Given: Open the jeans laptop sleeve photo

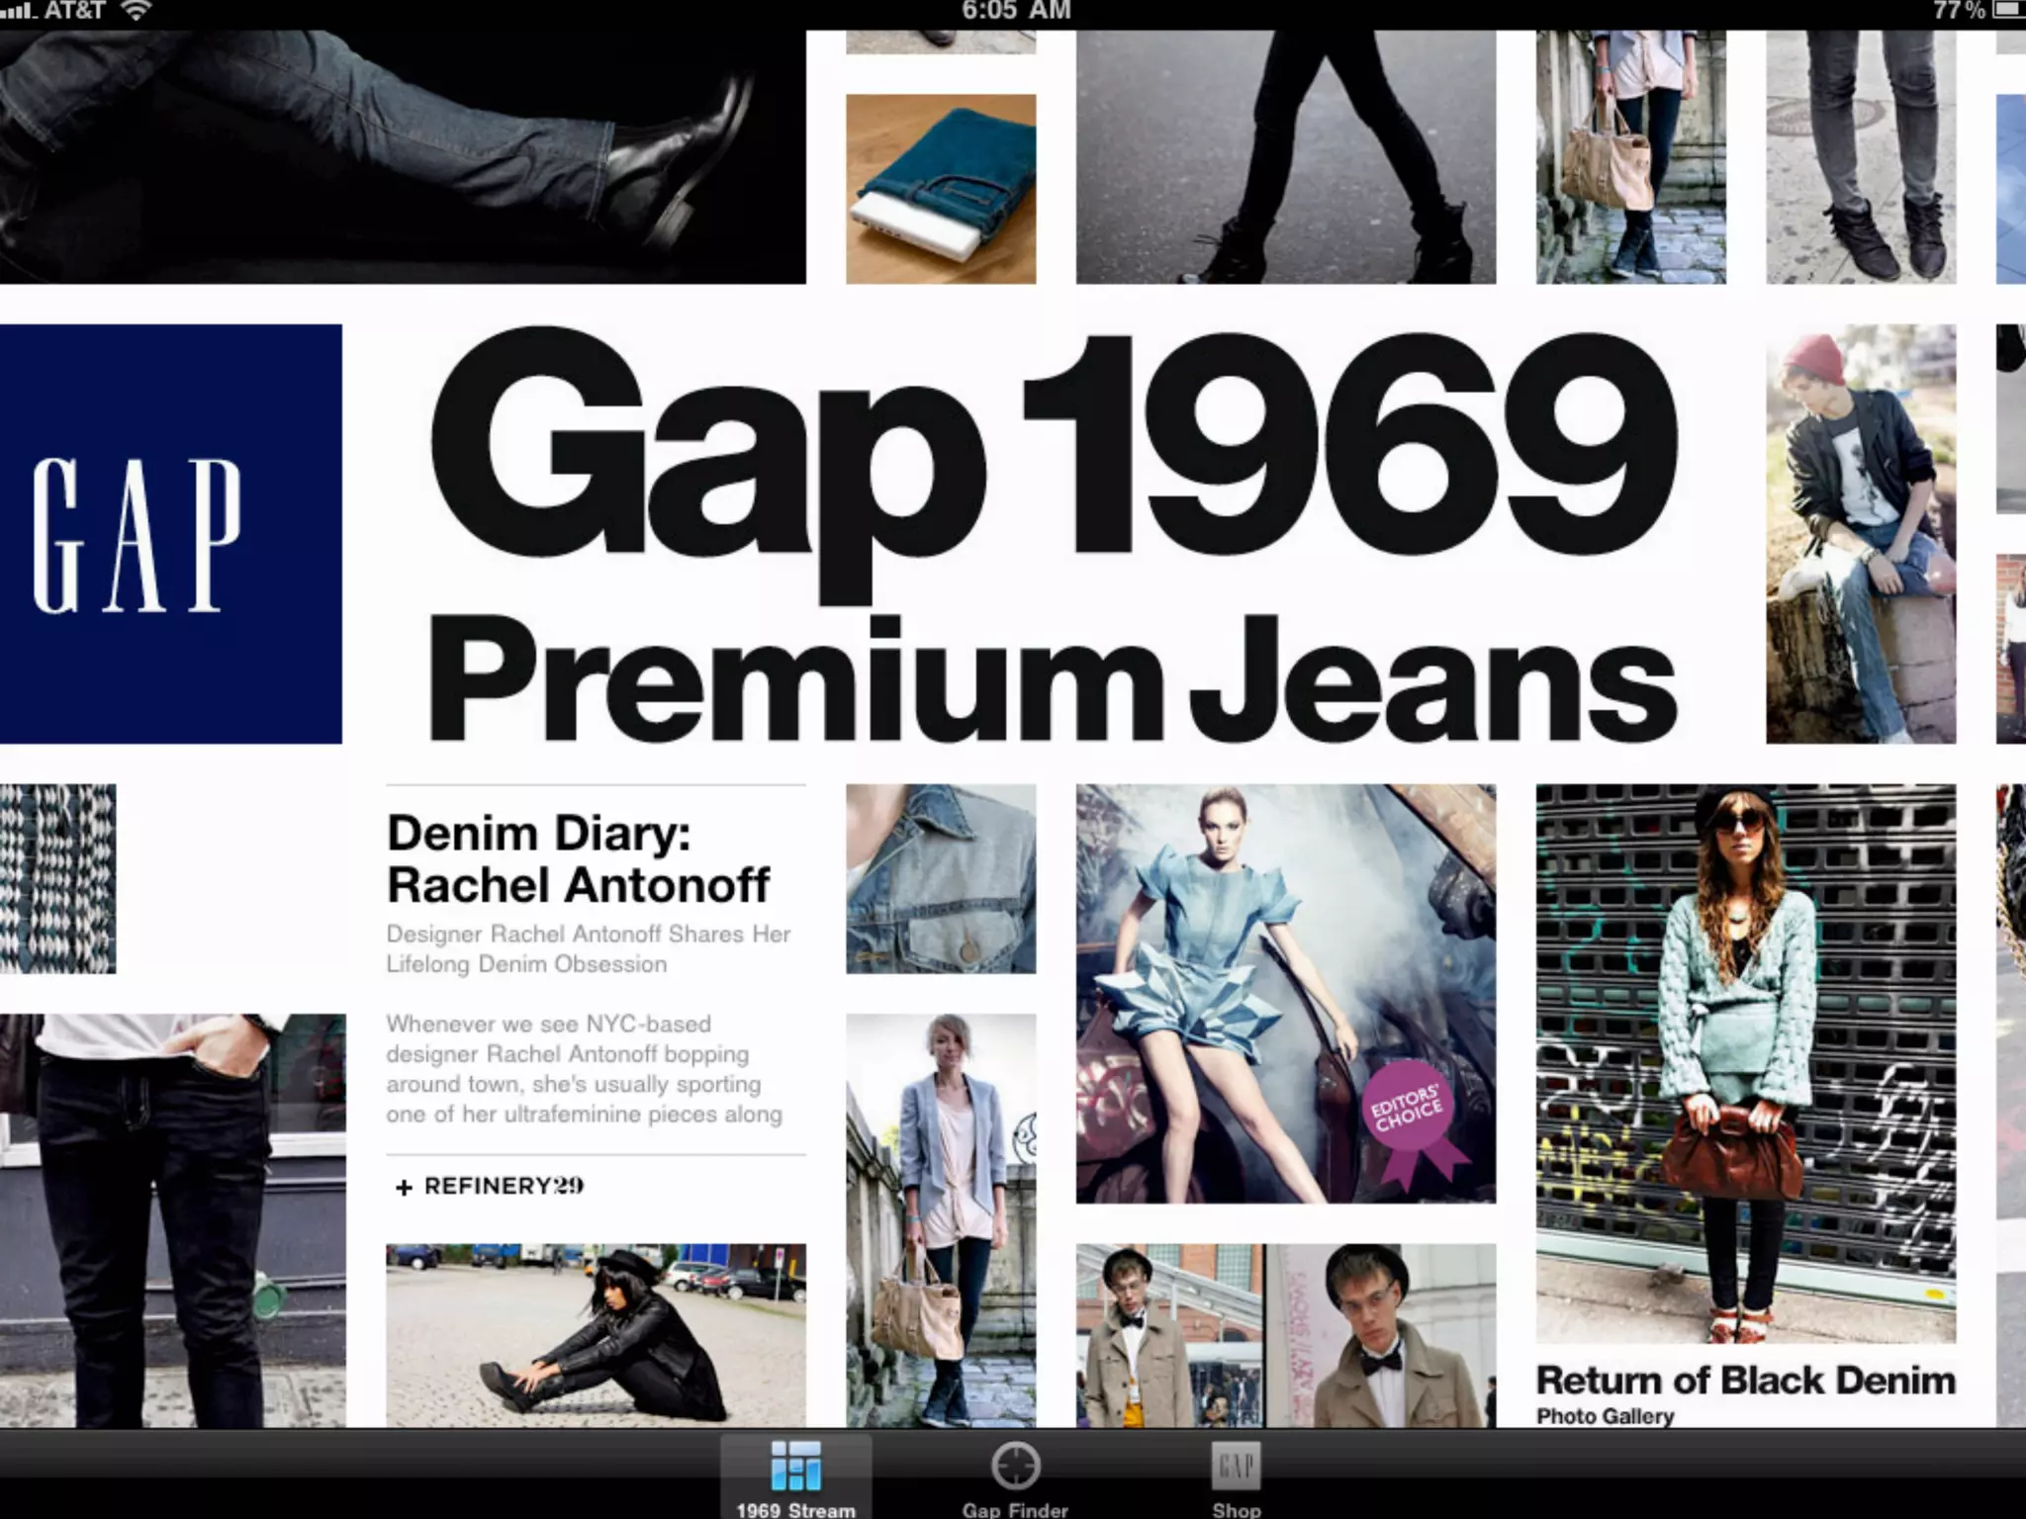Looking at the screenshot, I should tap(941, 189).
